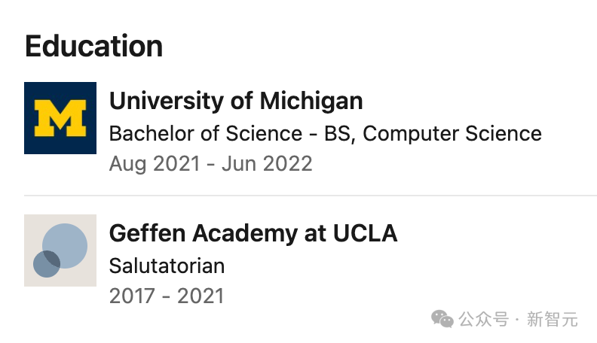Click the small dark circle in Geffen logo
Viewport: 597px width, 343px height.
point(46,264)
